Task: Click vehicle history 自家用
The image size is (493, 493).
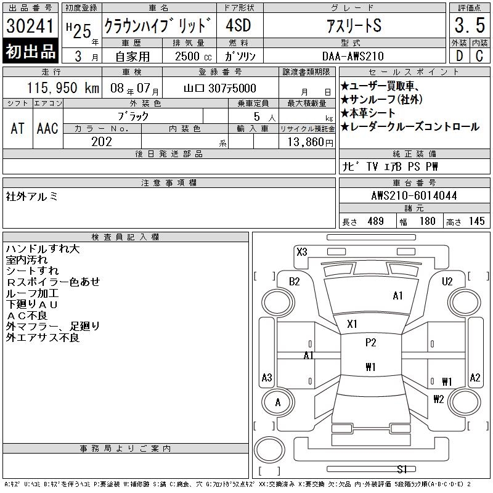Action: pyautogui.click(x=132, y=57)
